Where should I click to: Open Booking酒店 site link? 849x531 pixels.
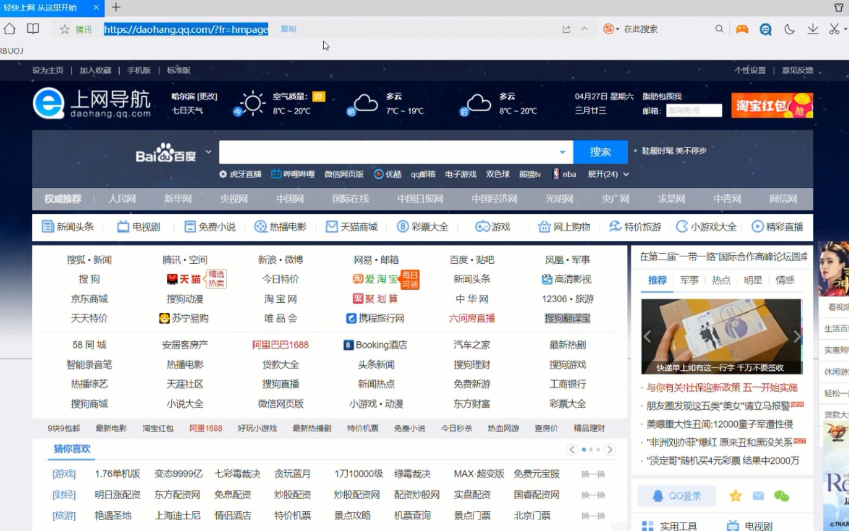coord(375,345)
